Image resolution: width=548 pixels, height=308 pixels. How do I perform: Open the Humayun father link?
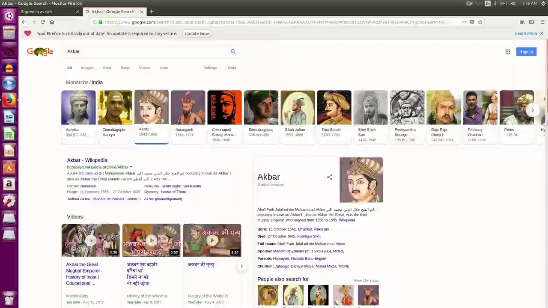(x=88, y=186)
